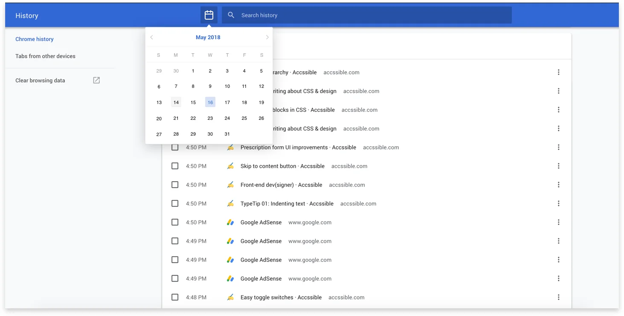The width and height of the screenshot is (624, 316).
Task: Click the Google AdSense favicon on the 4:50 PM entry
Action: [x=230, y=222]
